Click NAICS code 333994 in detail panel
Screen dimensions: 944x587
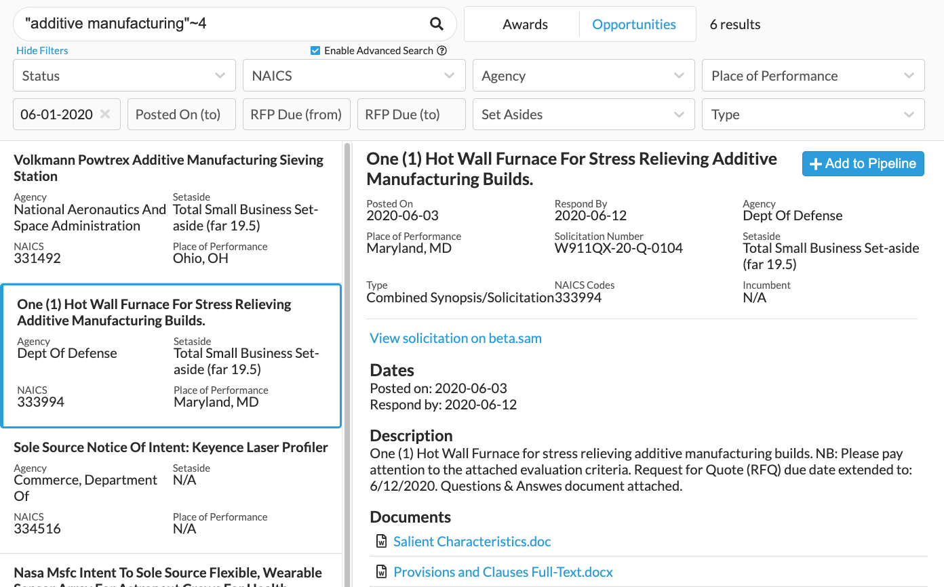(578, 298)
